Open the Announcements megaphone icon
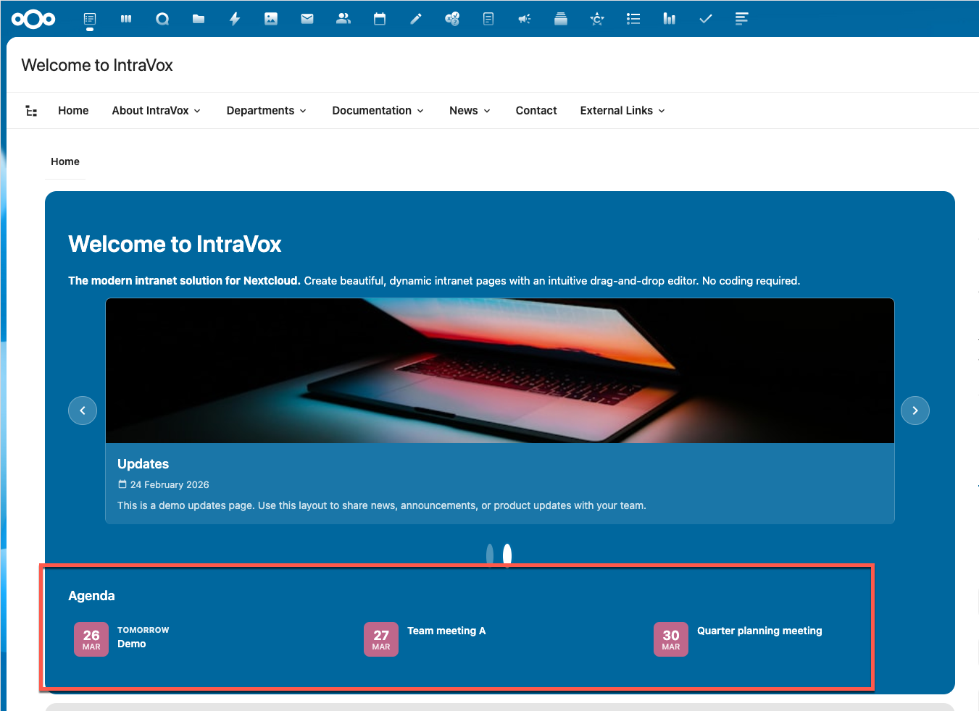 (525, 19)
